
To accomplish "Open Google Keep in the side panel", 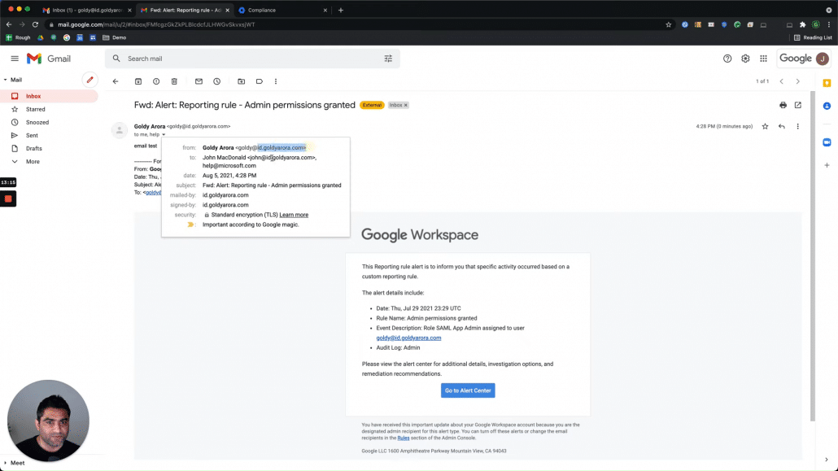I will tap(827, 84).
